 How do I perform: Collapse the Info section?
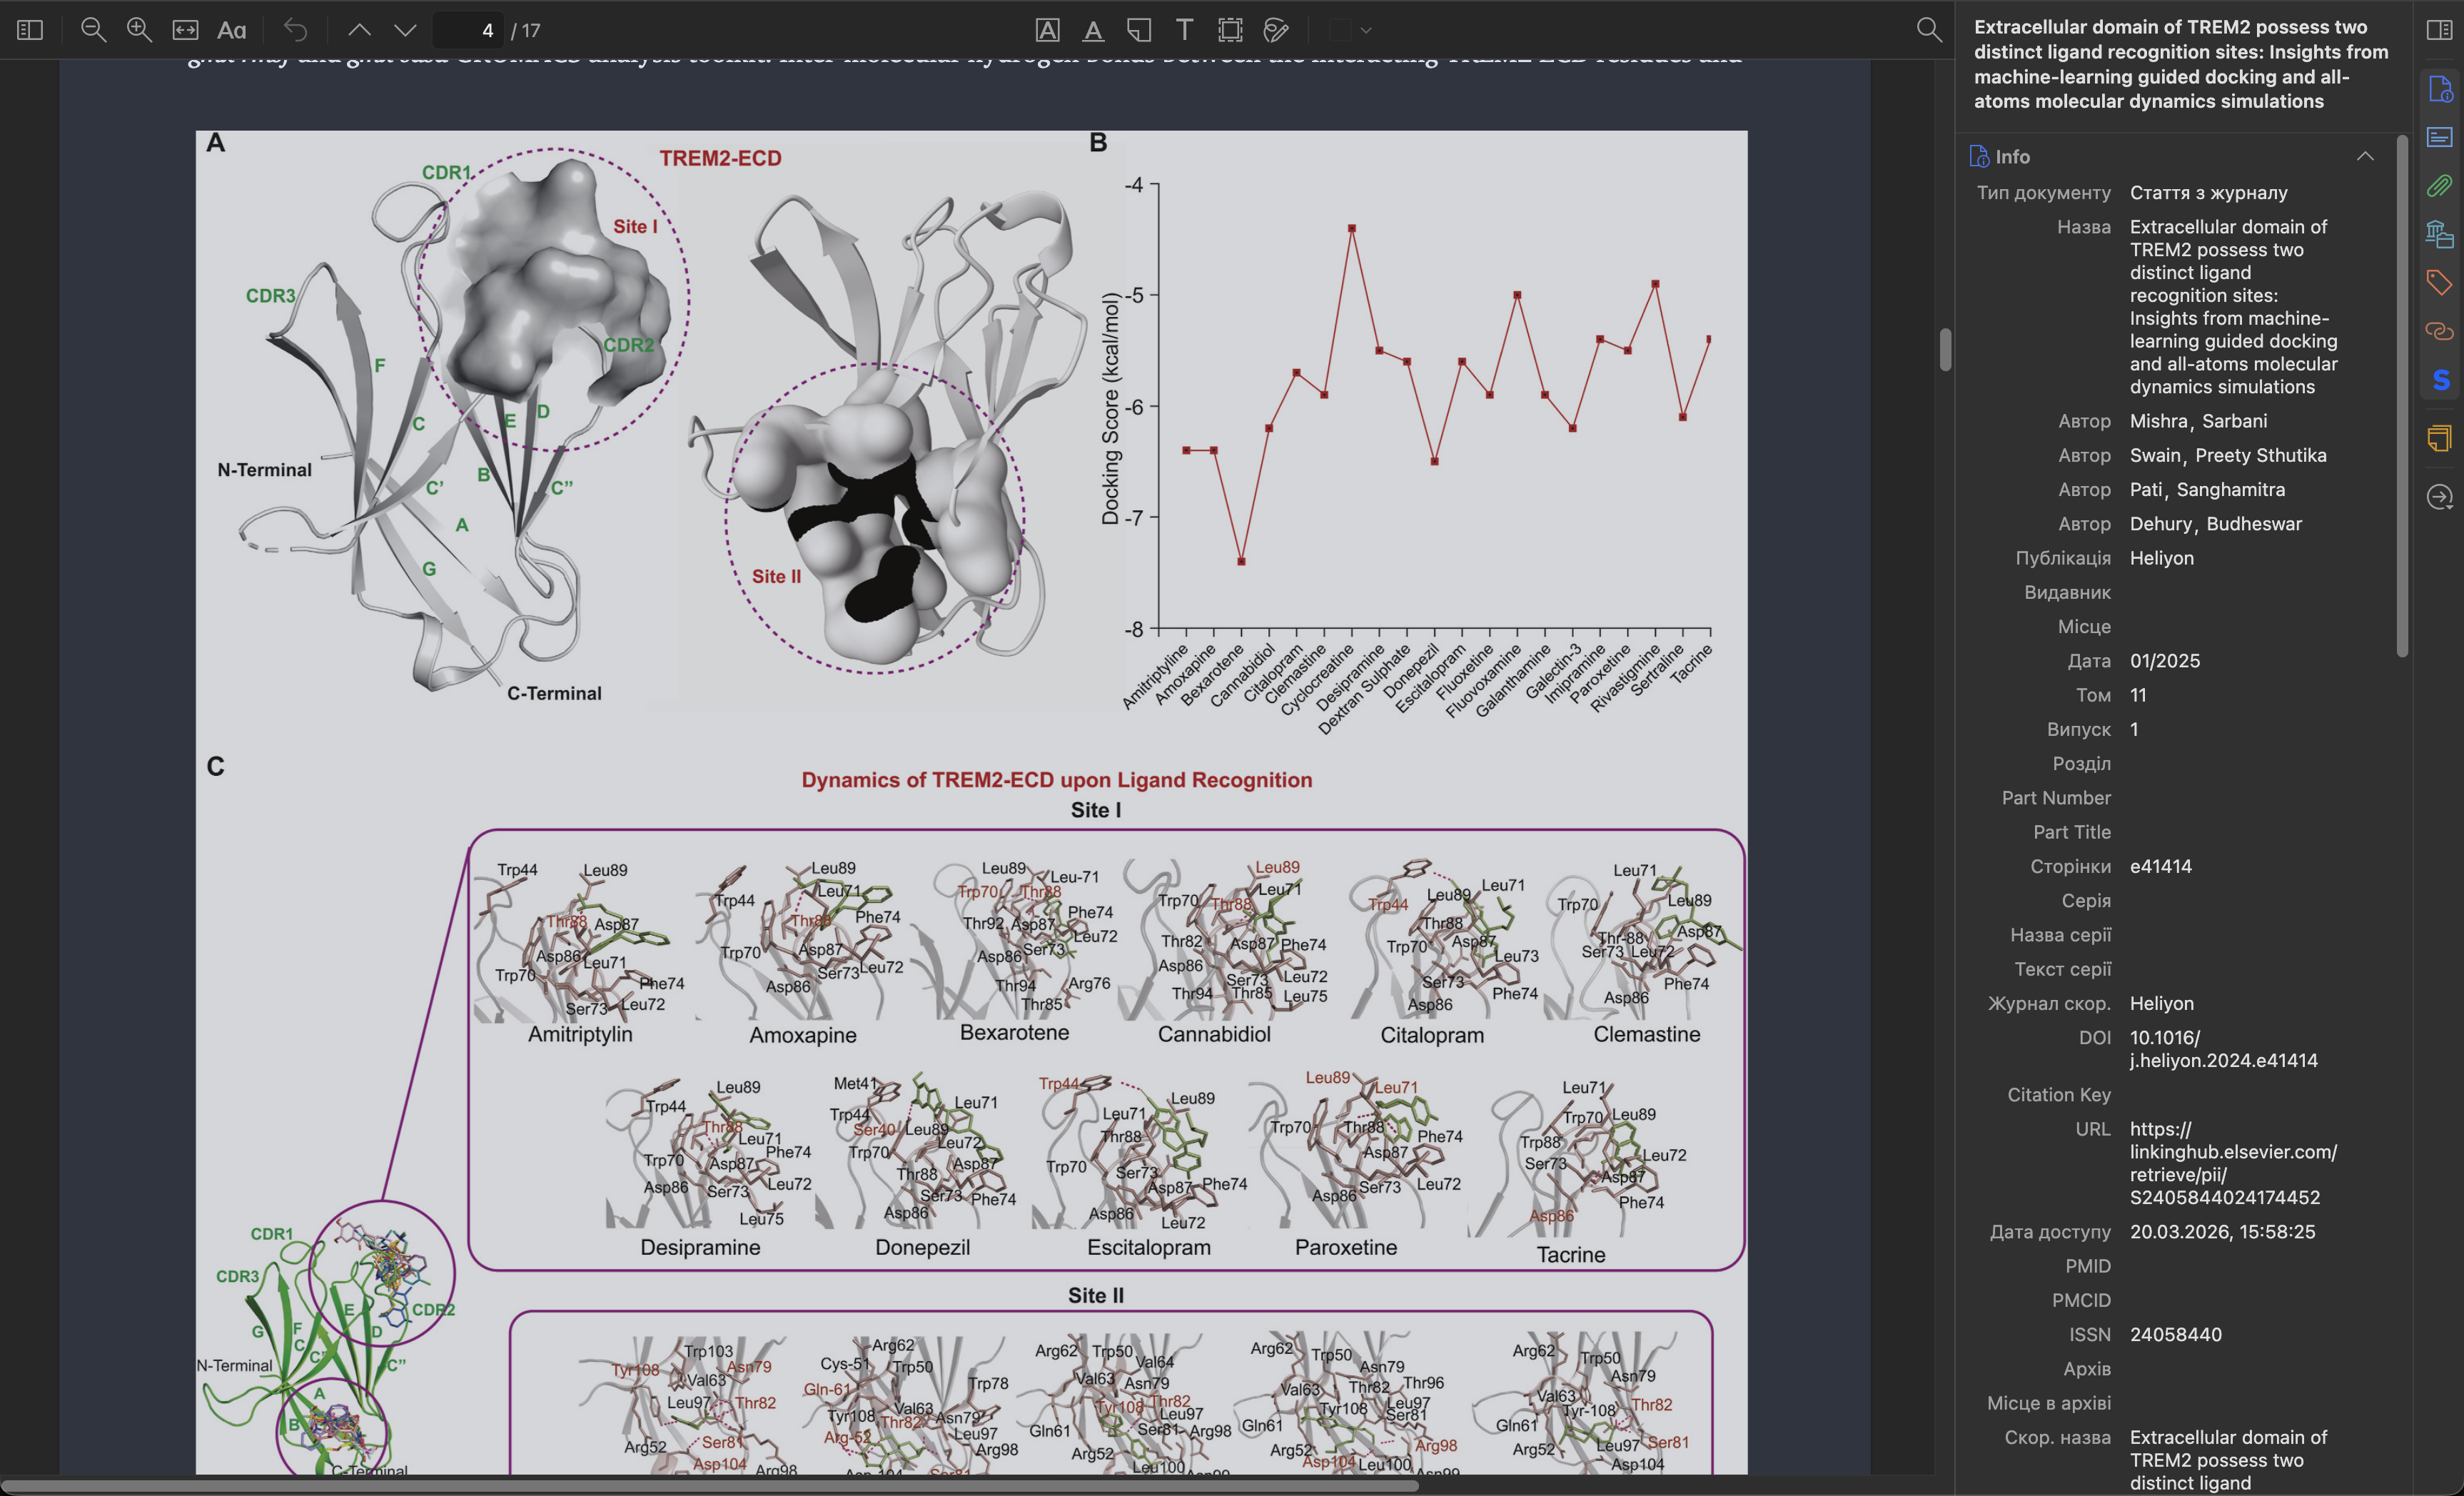(2364, 156)
